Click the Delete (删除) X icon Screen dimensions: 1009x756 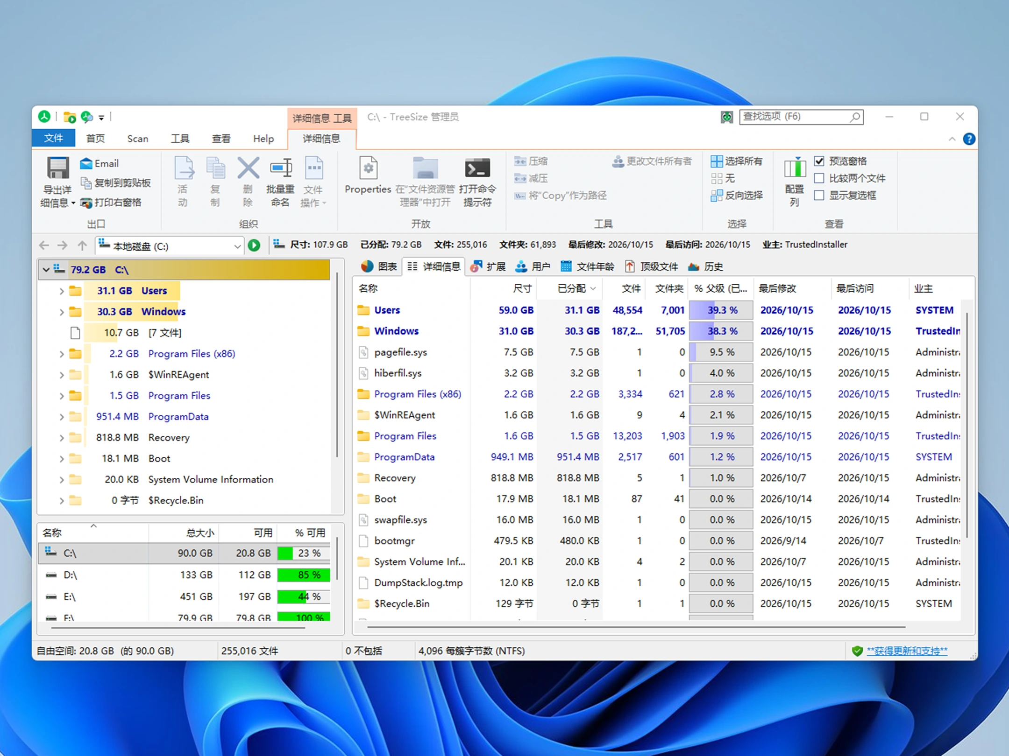248,168
